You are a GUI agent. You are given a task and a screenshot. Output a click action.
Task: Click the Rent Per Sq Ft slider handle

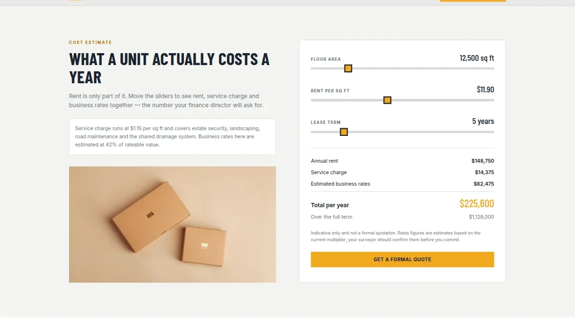click(x=388, y=100)
